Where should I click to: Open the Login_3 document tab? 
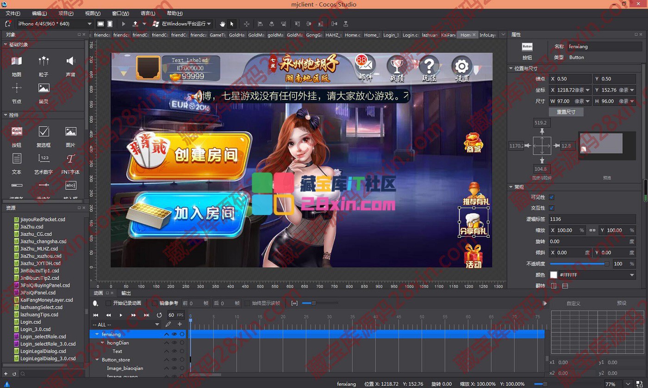coord(391,35)
